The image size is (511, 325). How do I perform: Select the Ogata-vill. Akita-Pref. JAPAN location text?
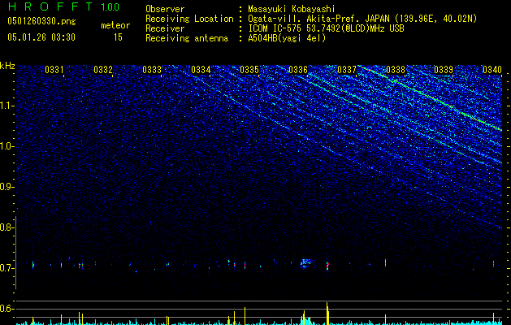(362, 19)
